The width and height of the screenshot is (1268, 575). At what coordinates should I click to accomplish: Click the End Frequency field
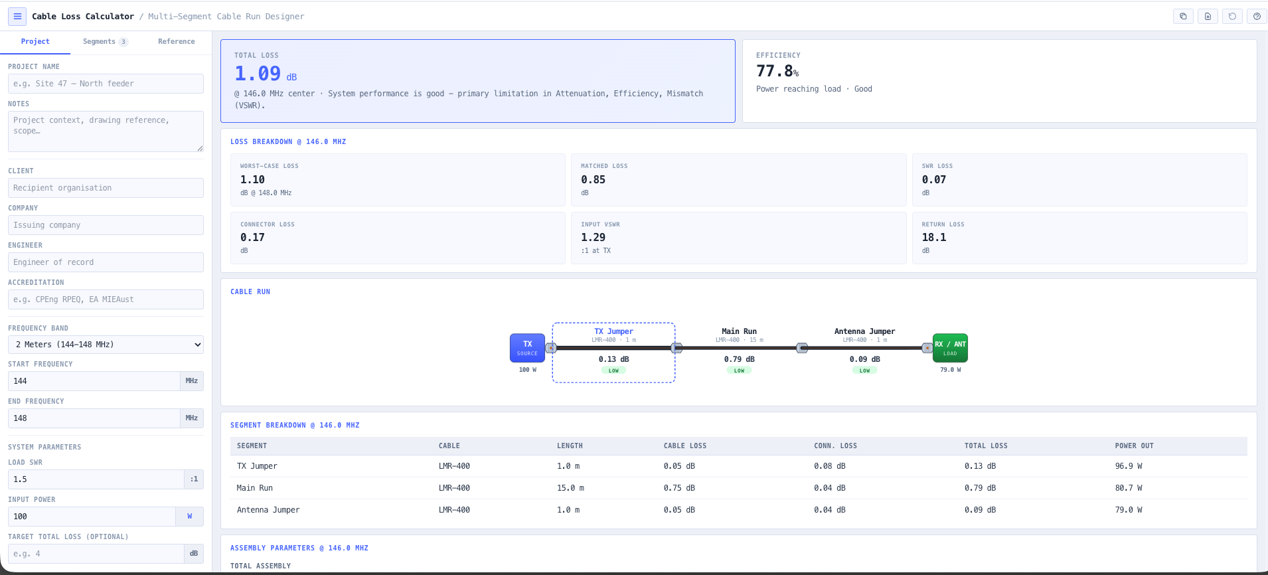pos(94,418)
